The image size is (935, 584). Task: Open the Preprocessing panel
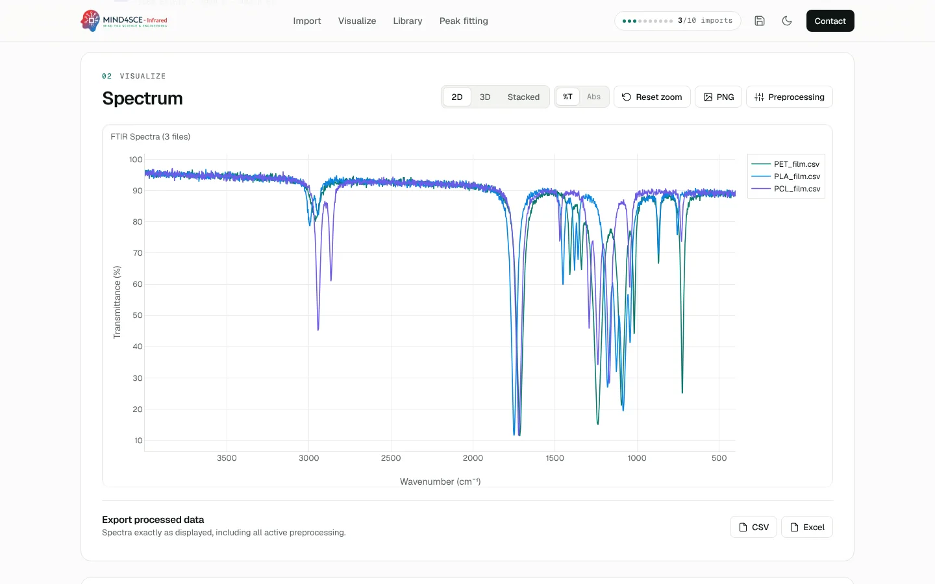pos(790,97)
